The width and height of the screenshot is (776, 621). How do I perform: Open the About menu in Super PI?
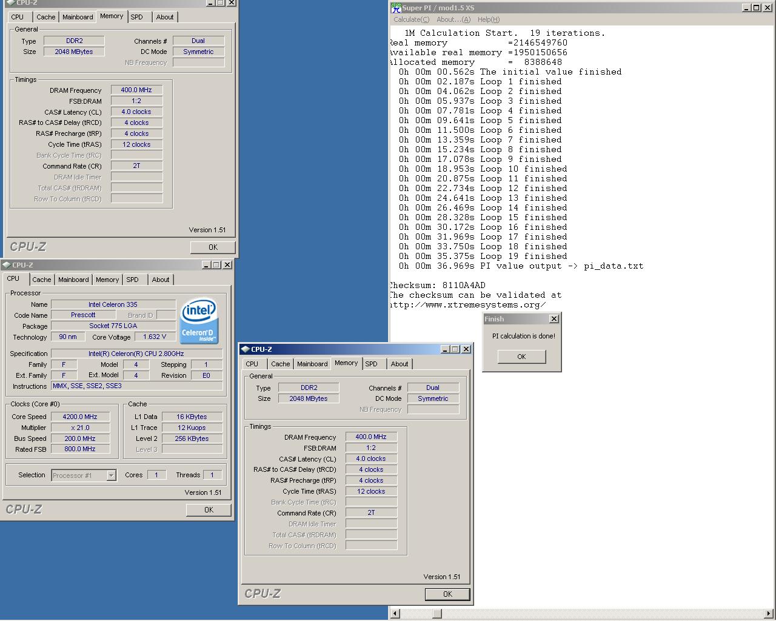click(x=453, y=19)
